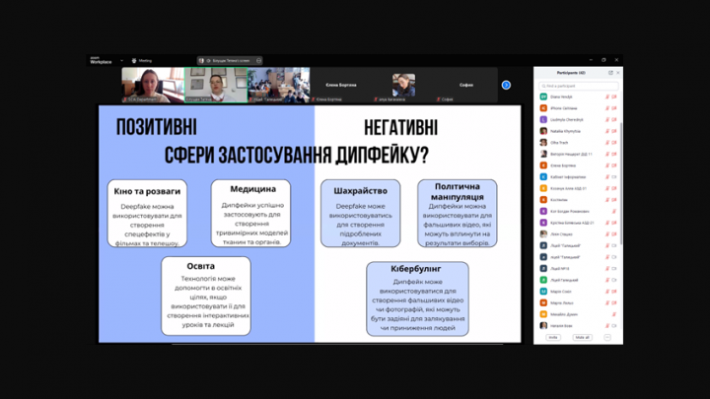Screen dimensions: 710x399
Task: Select Олена Бортяна's blank video tile
Action: [x=341, y=85]
